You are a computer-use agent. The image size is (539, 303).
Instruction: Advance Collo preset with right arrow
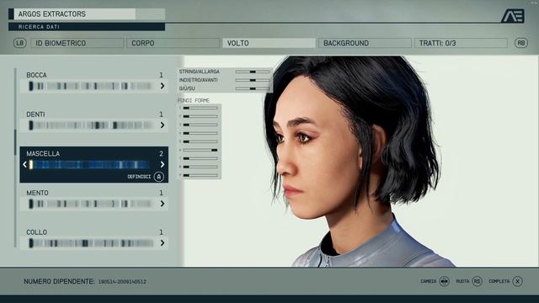[163, 243]
